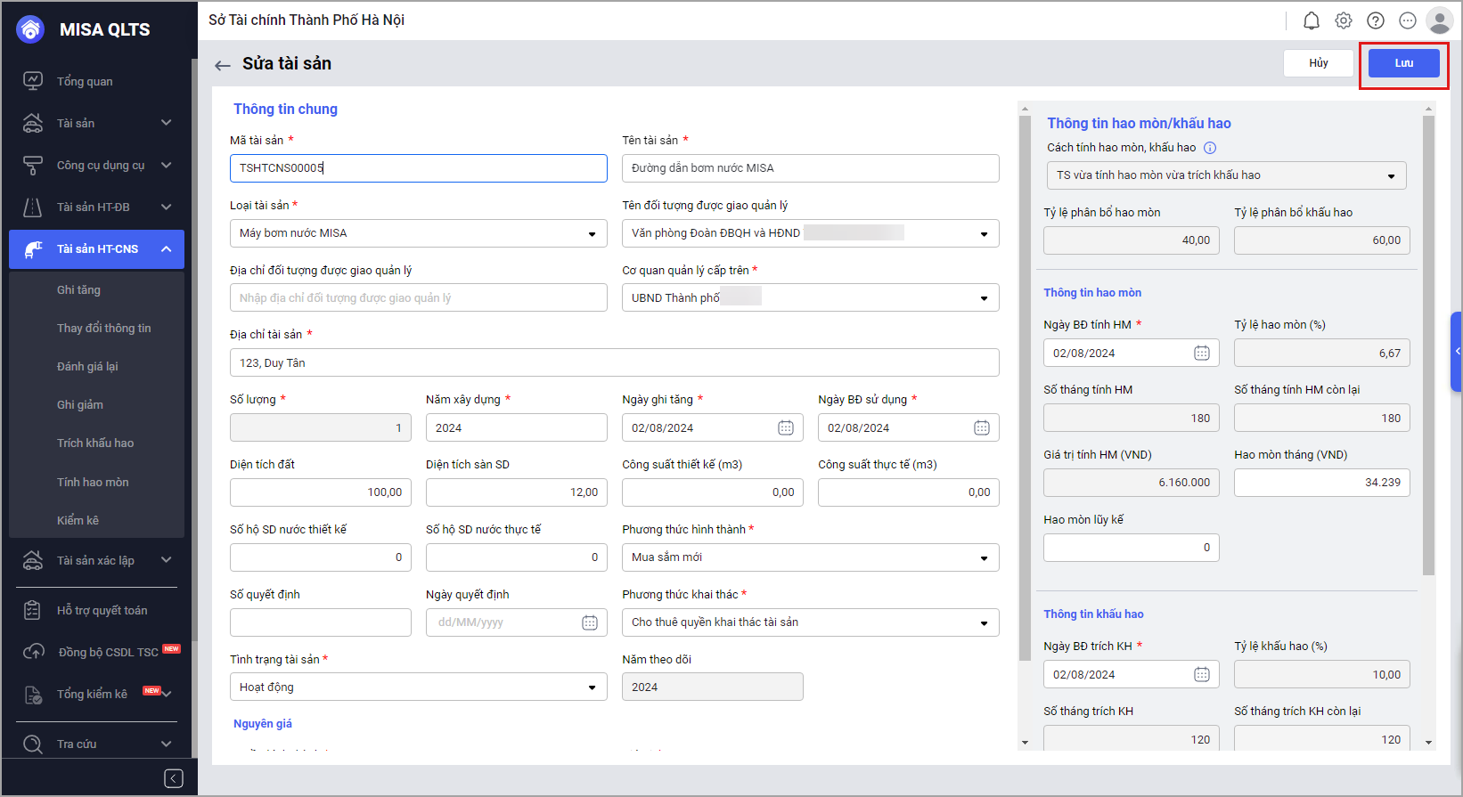Open the settings gear icon
Viewport: 1463px width, 797px height.
pyautogui.click(x=1343, y=20)
